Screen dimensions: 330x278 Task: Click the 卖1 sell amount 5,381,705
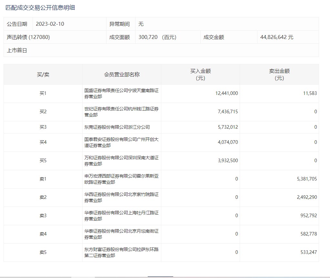click(307, 179)
